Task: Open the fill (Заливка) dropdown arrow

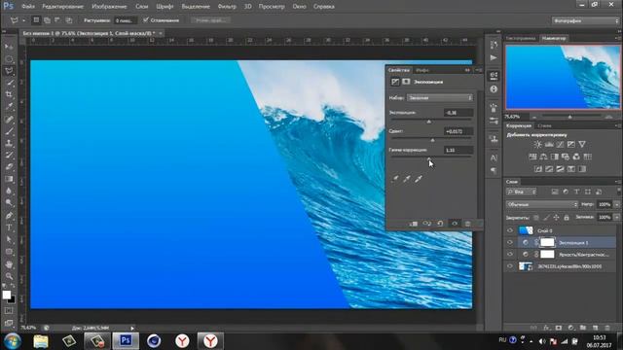Action: point(616,218)
